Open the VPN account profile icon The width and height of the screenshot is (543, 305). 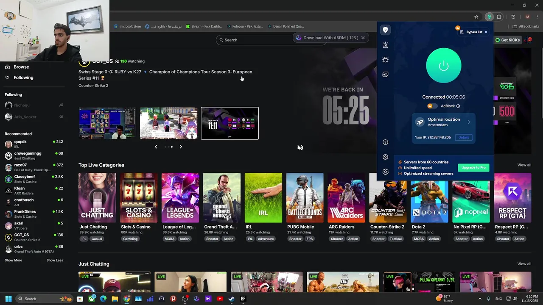(x=385, y=157)
